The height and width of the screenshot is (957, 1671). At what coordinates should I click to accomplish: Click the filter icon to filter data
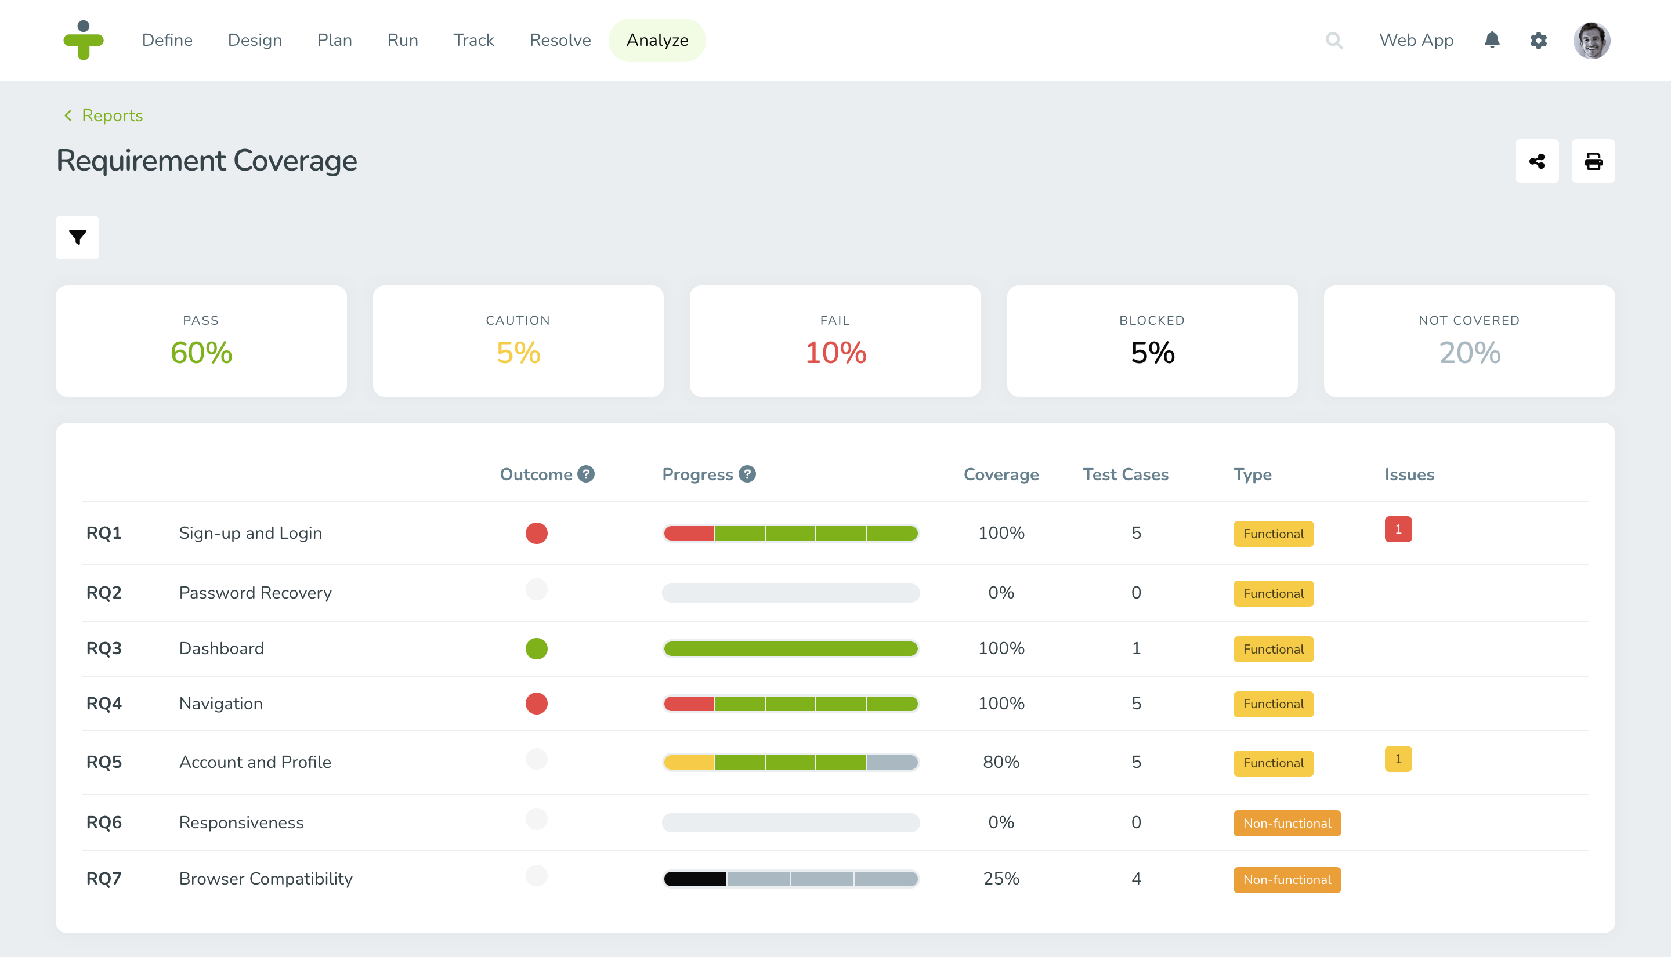pos(78,238)
